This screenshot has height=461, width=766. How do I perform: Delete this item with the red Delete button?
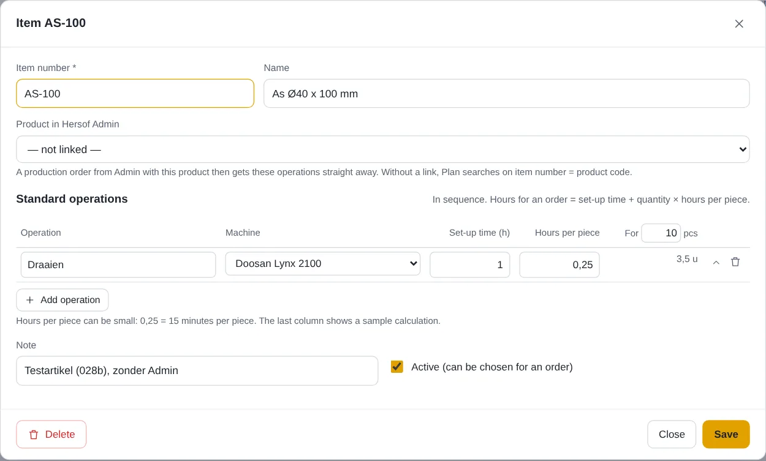point(51,434)
